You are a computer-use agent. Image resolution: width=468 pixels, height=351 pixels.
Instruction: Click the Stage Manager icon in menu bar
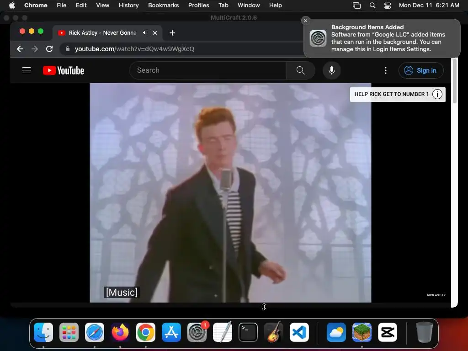pyautogui.click(x=356, y=5)
